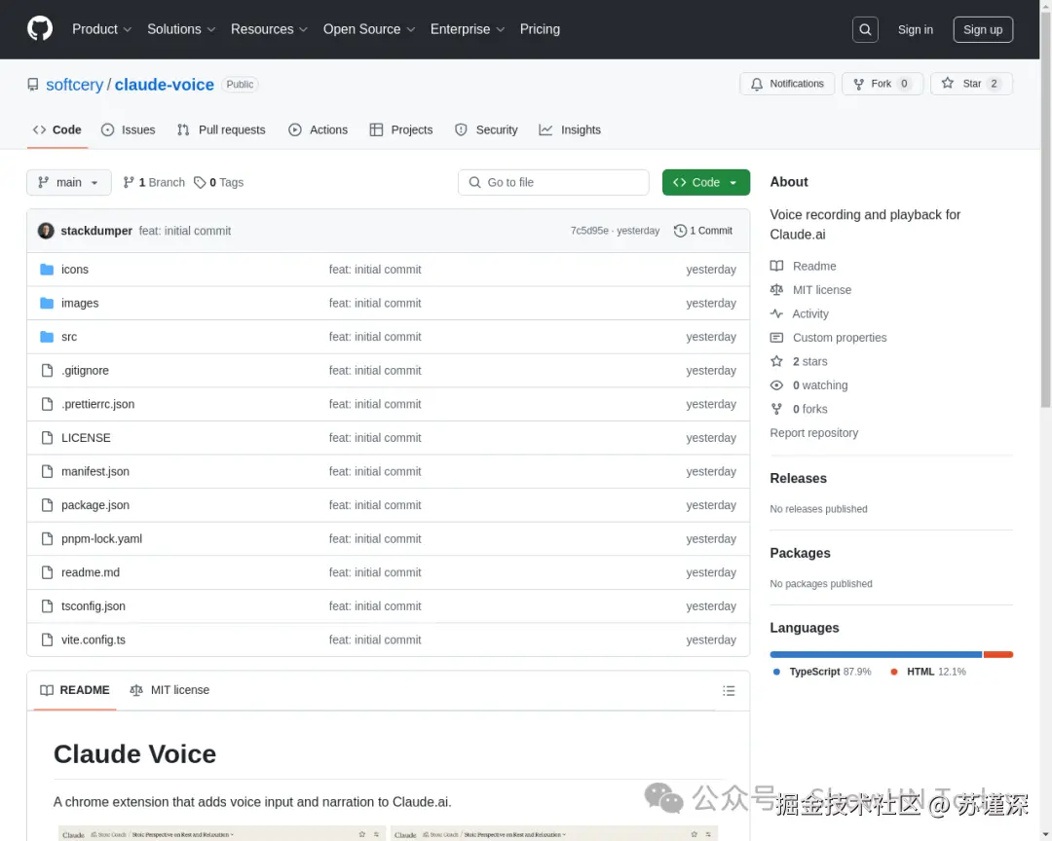Viewport: 1052px width, 841px height.
Task: Open the claude-voice repository link
Action: click(165, 85)
